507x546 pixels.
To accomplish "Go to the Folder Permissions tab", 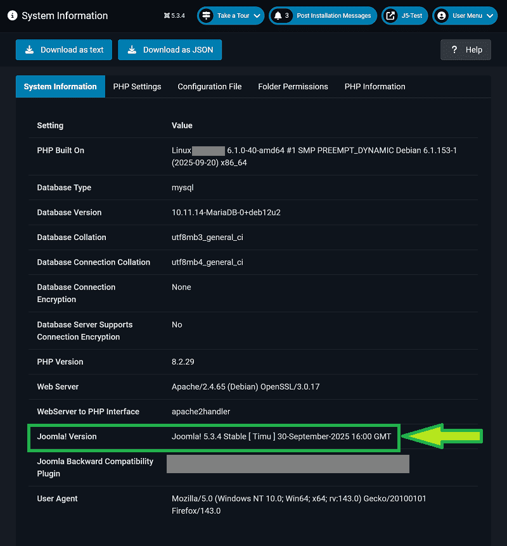I will (x=293, y=87).
